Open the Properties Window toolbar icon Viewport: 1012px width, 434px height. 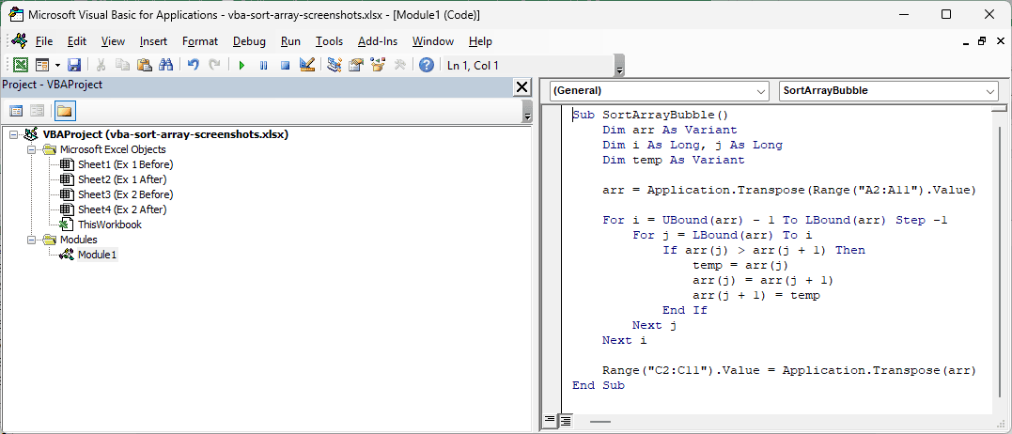pyautogui.click(x=356, y=65)
